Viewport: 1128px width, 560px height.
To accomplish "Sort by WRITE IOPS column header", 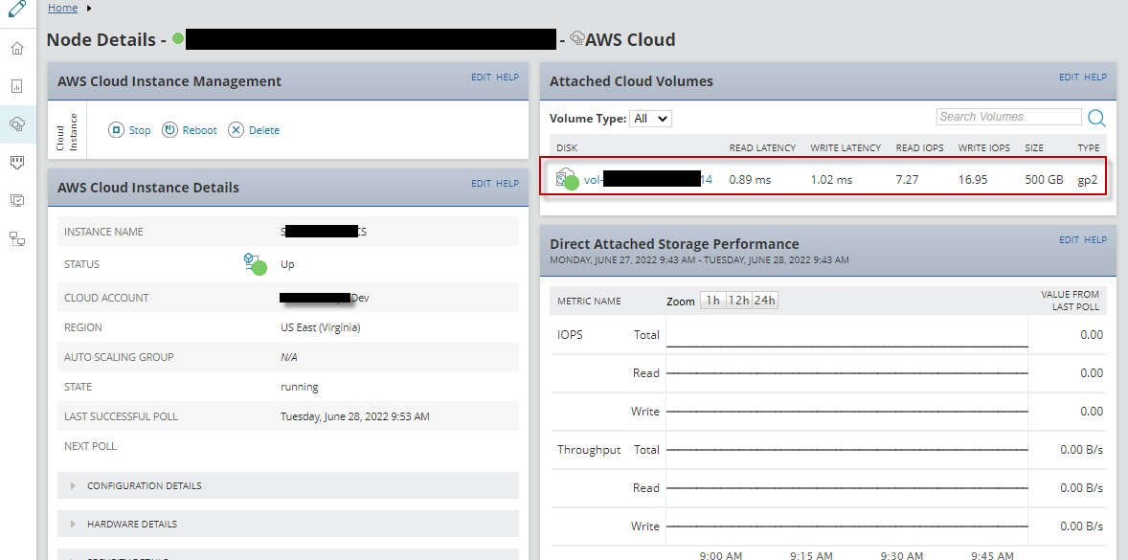I will point(984,147).
